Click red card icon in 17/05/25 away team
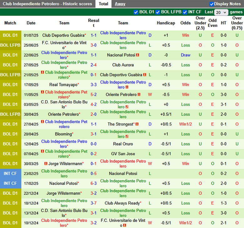The height and width of the screenshot is (228, 244). 127,87
